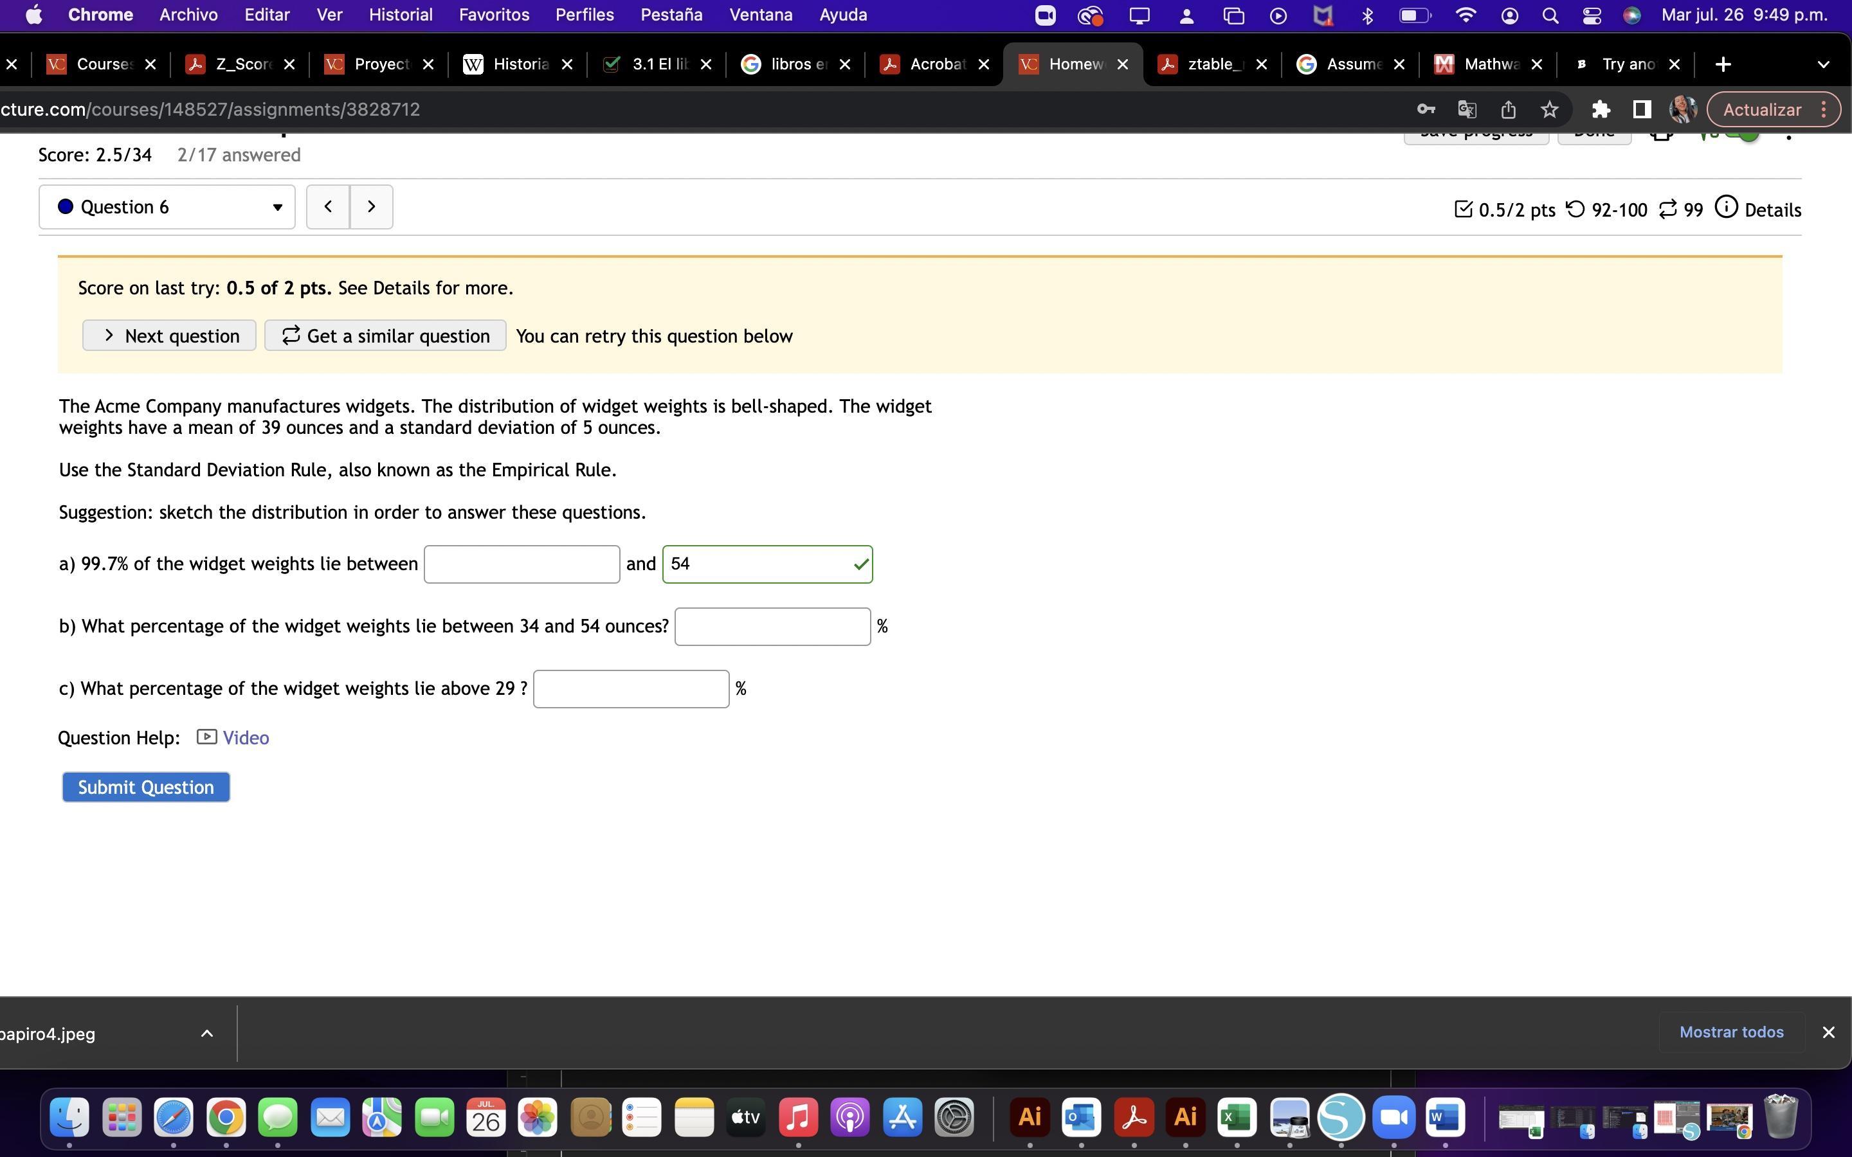Click Mostrar todos in downloads bar
This screenshot has height=1157, width=1852.
(x=1731, y=1032)
